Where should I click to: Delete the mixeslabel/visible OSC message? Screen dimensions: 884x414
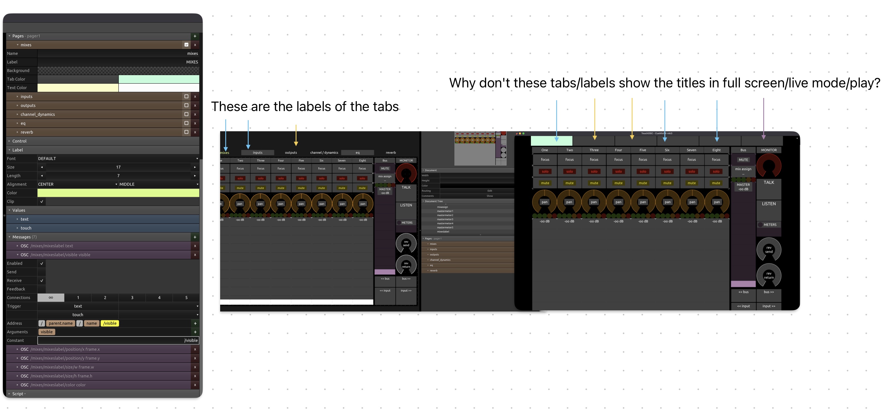[x=195, y=255]
